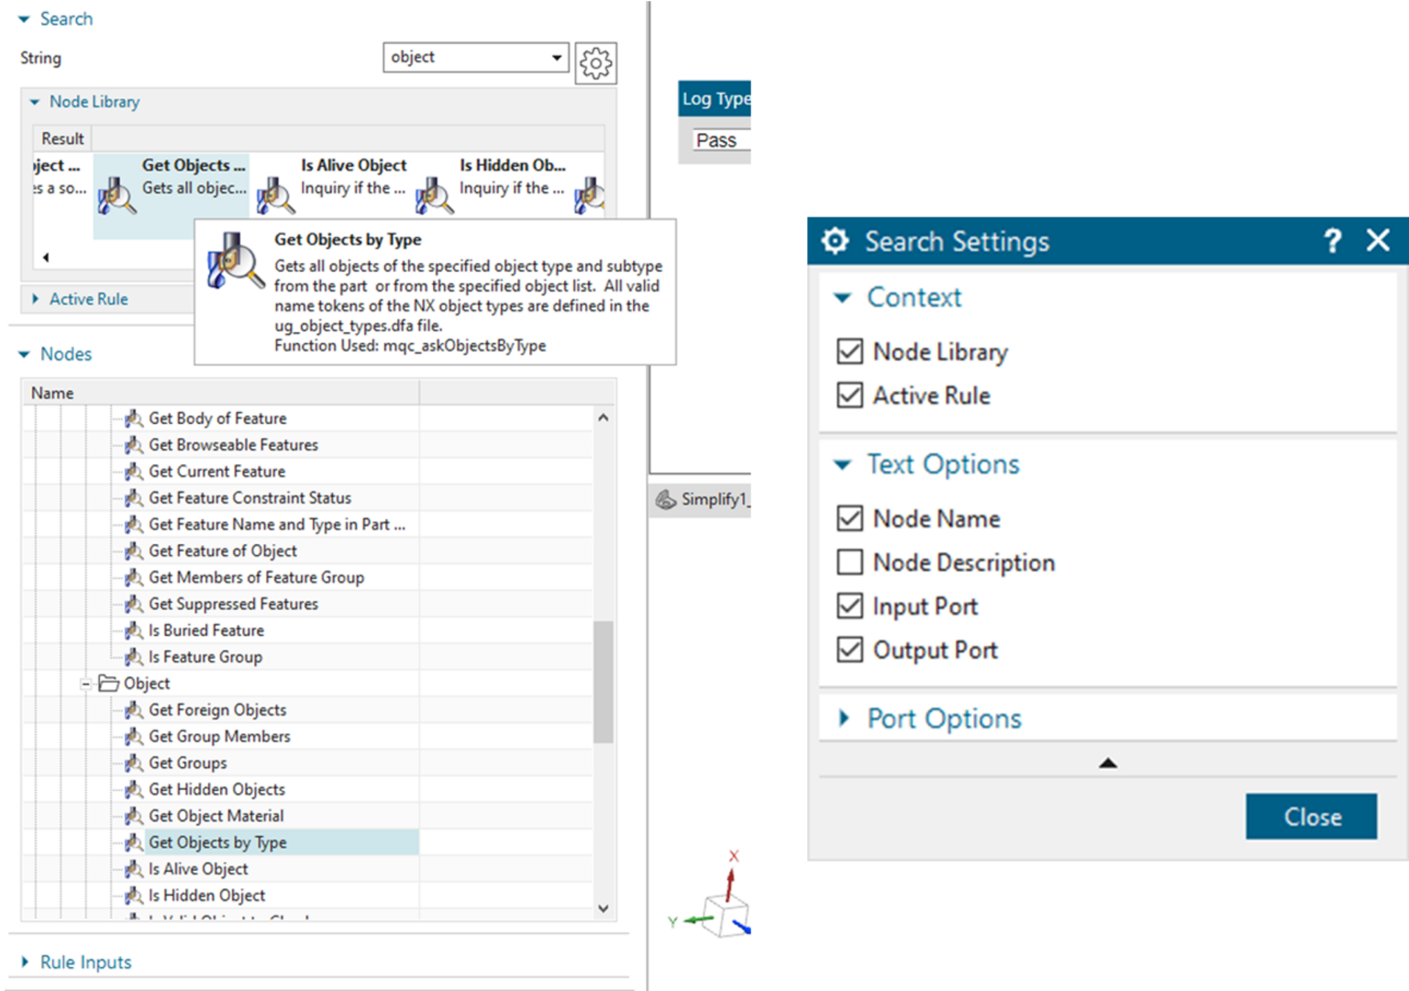Enable the Node Description checkbox
The image size is (1409, 991).
pos(849,562)
